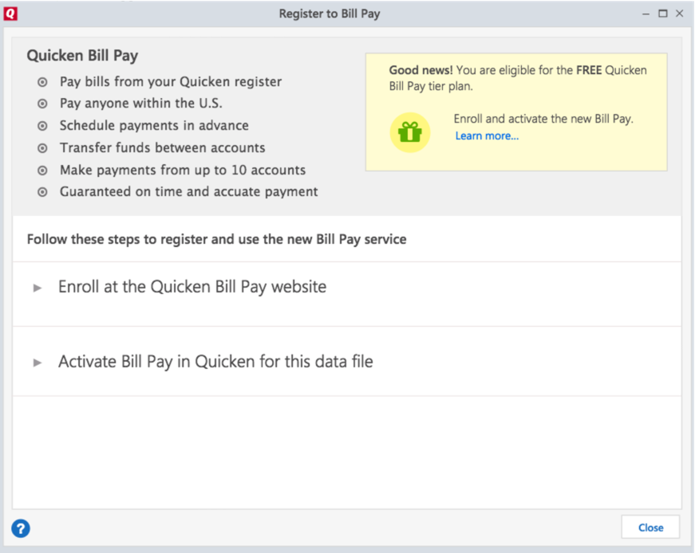Click 'Follow these steps to register' heading

(217, 239)
